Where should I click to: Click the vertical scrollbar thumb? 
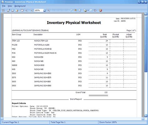pyautogui.click(x=146, y=44)
